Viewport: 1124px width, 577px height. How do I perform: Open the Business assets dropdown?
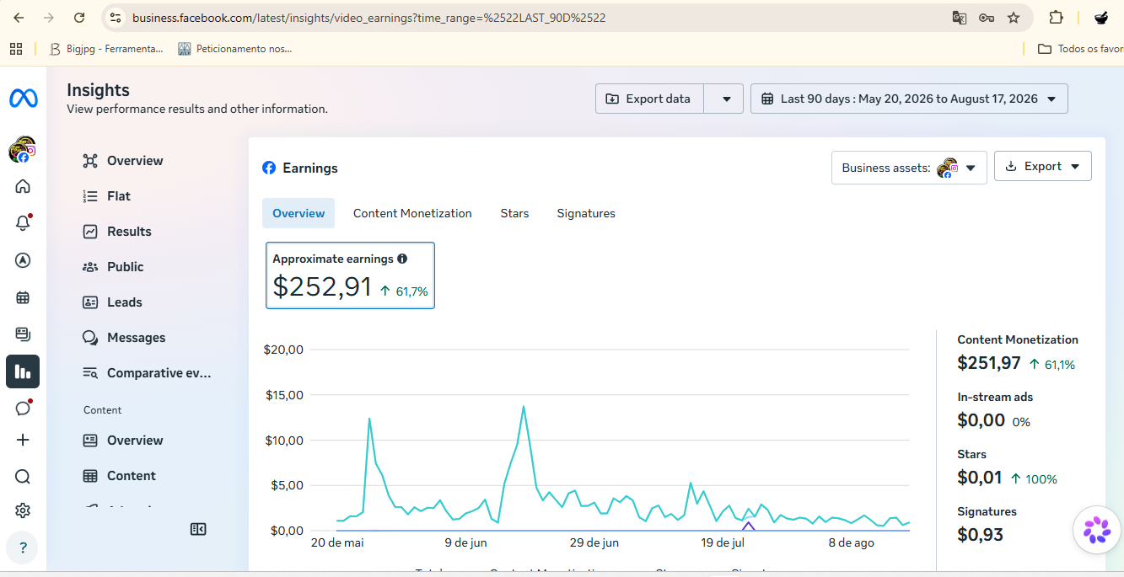click(909, 168)
